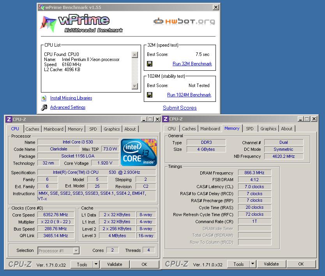Click scroll down arrow in CPU List
Viewport: 325px width, 276px height.
(x=135, y=86)
